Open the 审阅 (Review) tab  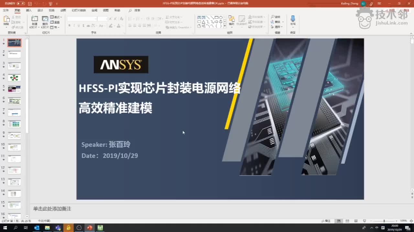tap(94, 10)
